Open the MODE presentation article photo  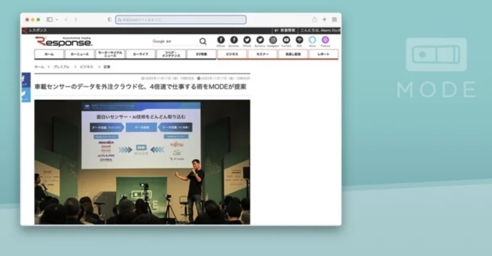[142, 161]
